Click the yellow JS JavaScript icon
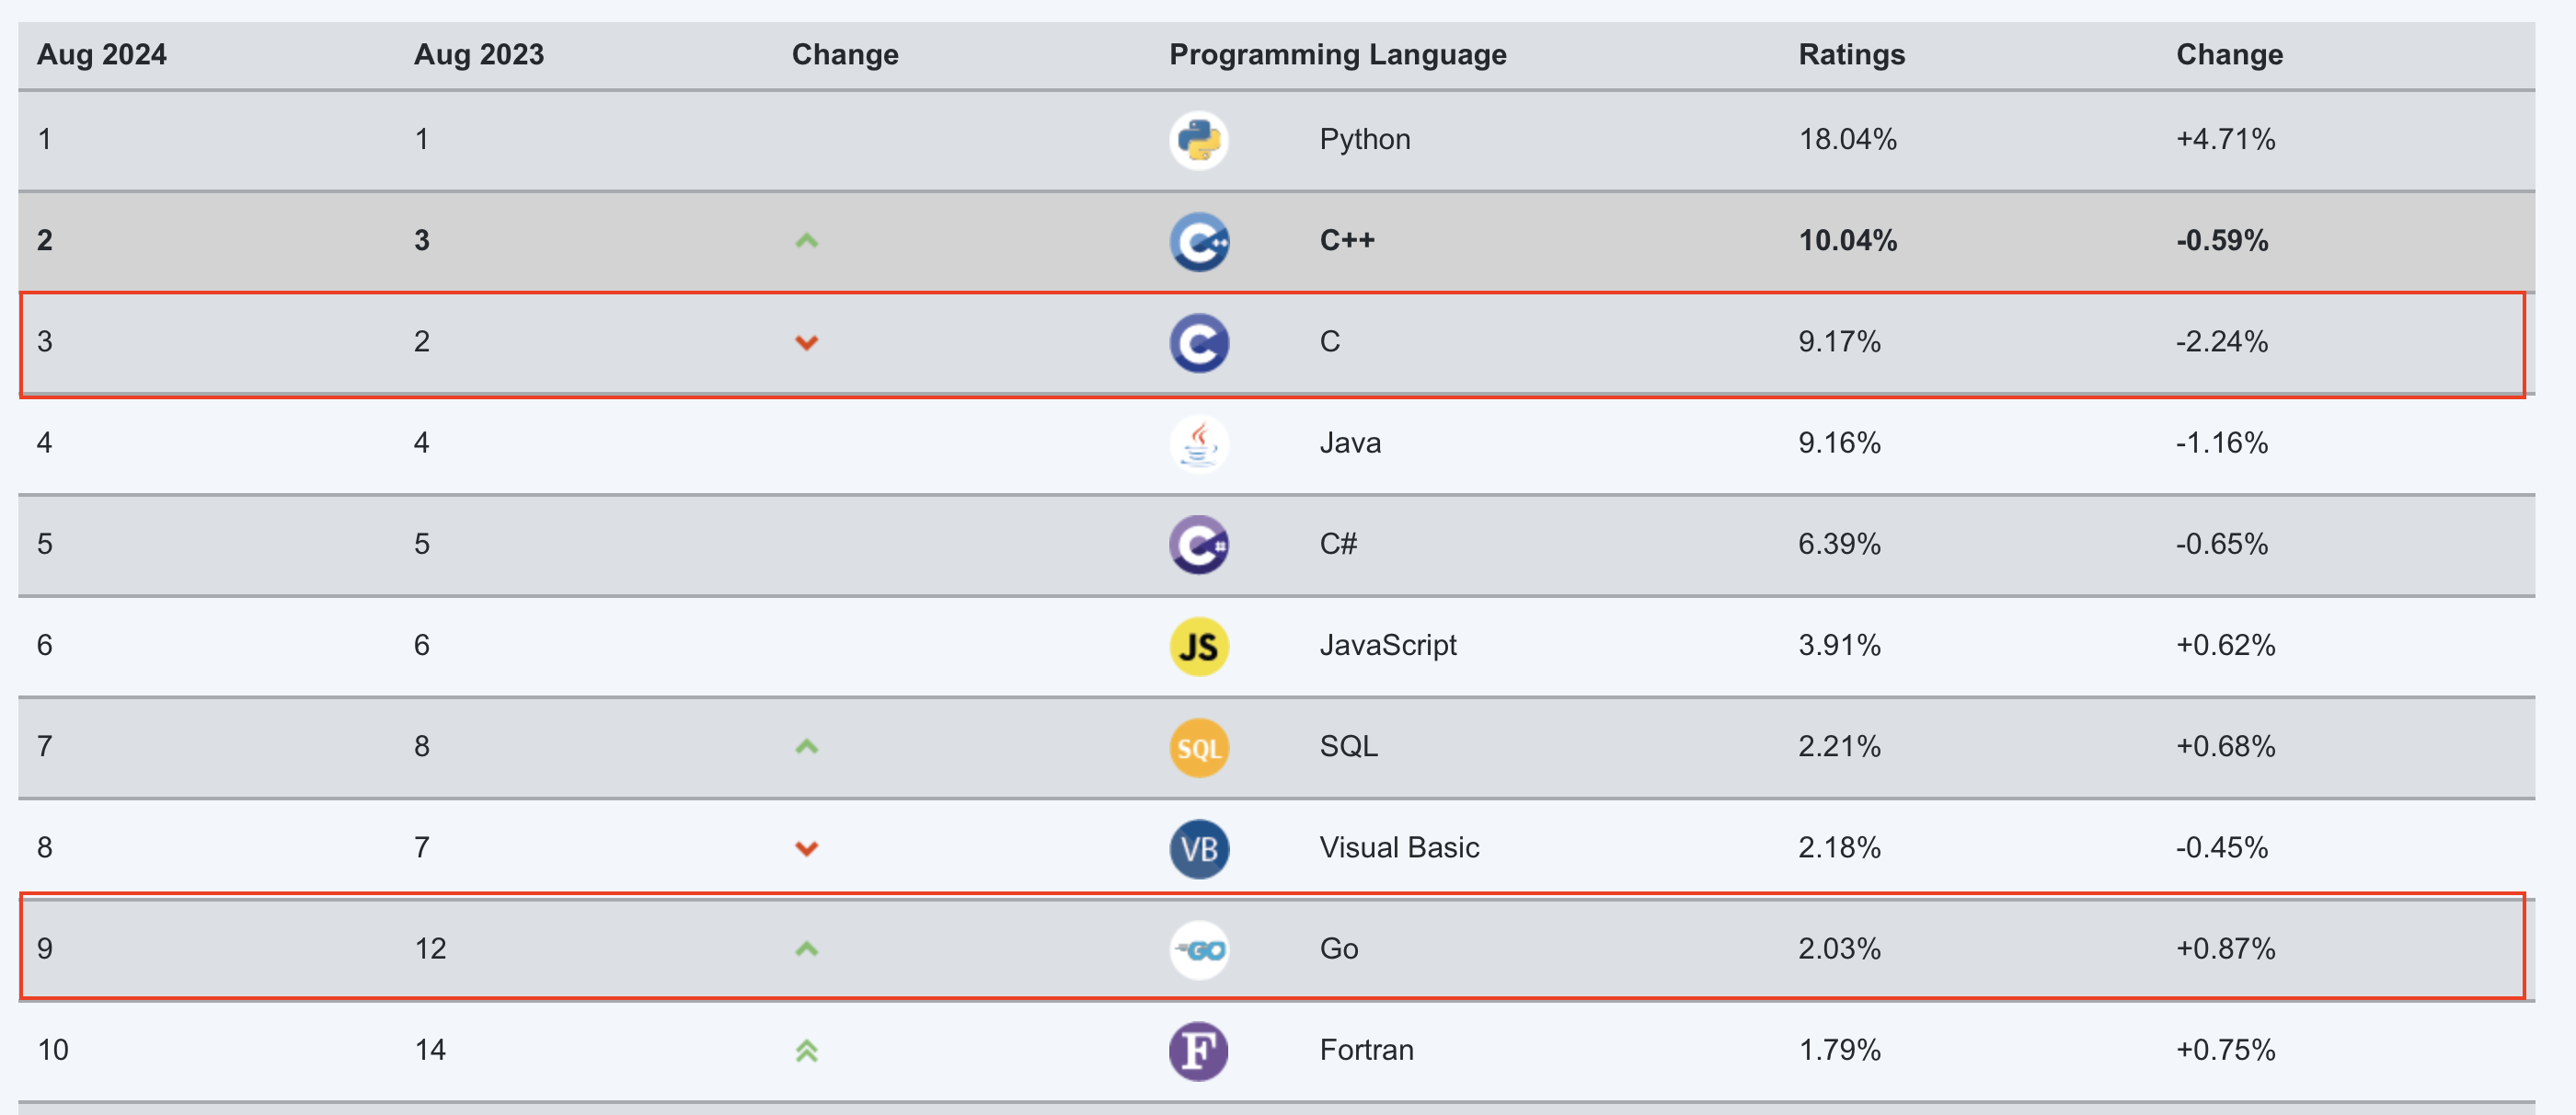 click(x=1199, y=646)
